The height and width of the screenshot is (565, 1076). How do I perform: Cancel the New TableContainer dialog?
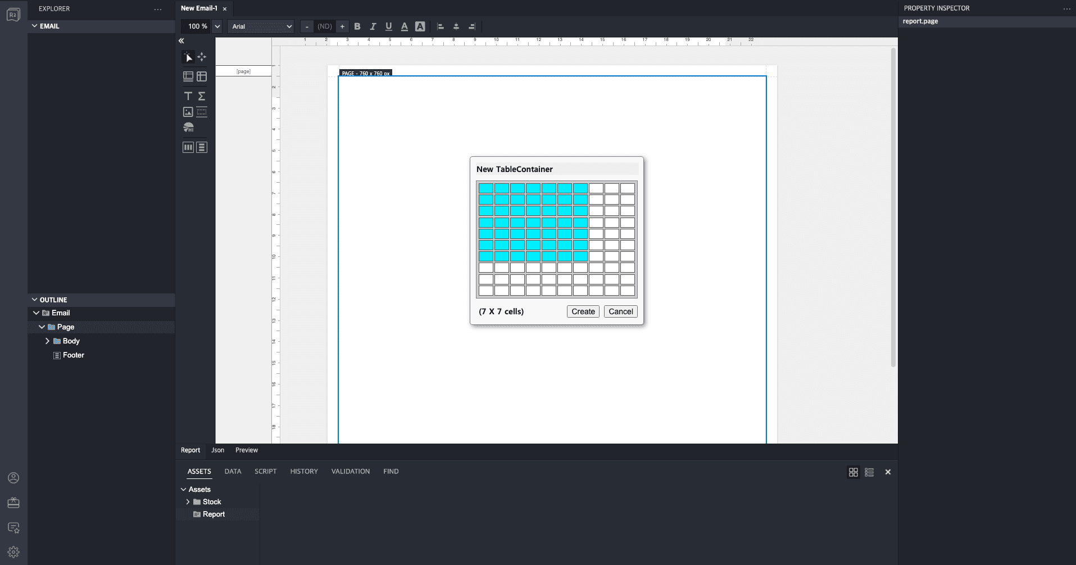coord(621,311)
